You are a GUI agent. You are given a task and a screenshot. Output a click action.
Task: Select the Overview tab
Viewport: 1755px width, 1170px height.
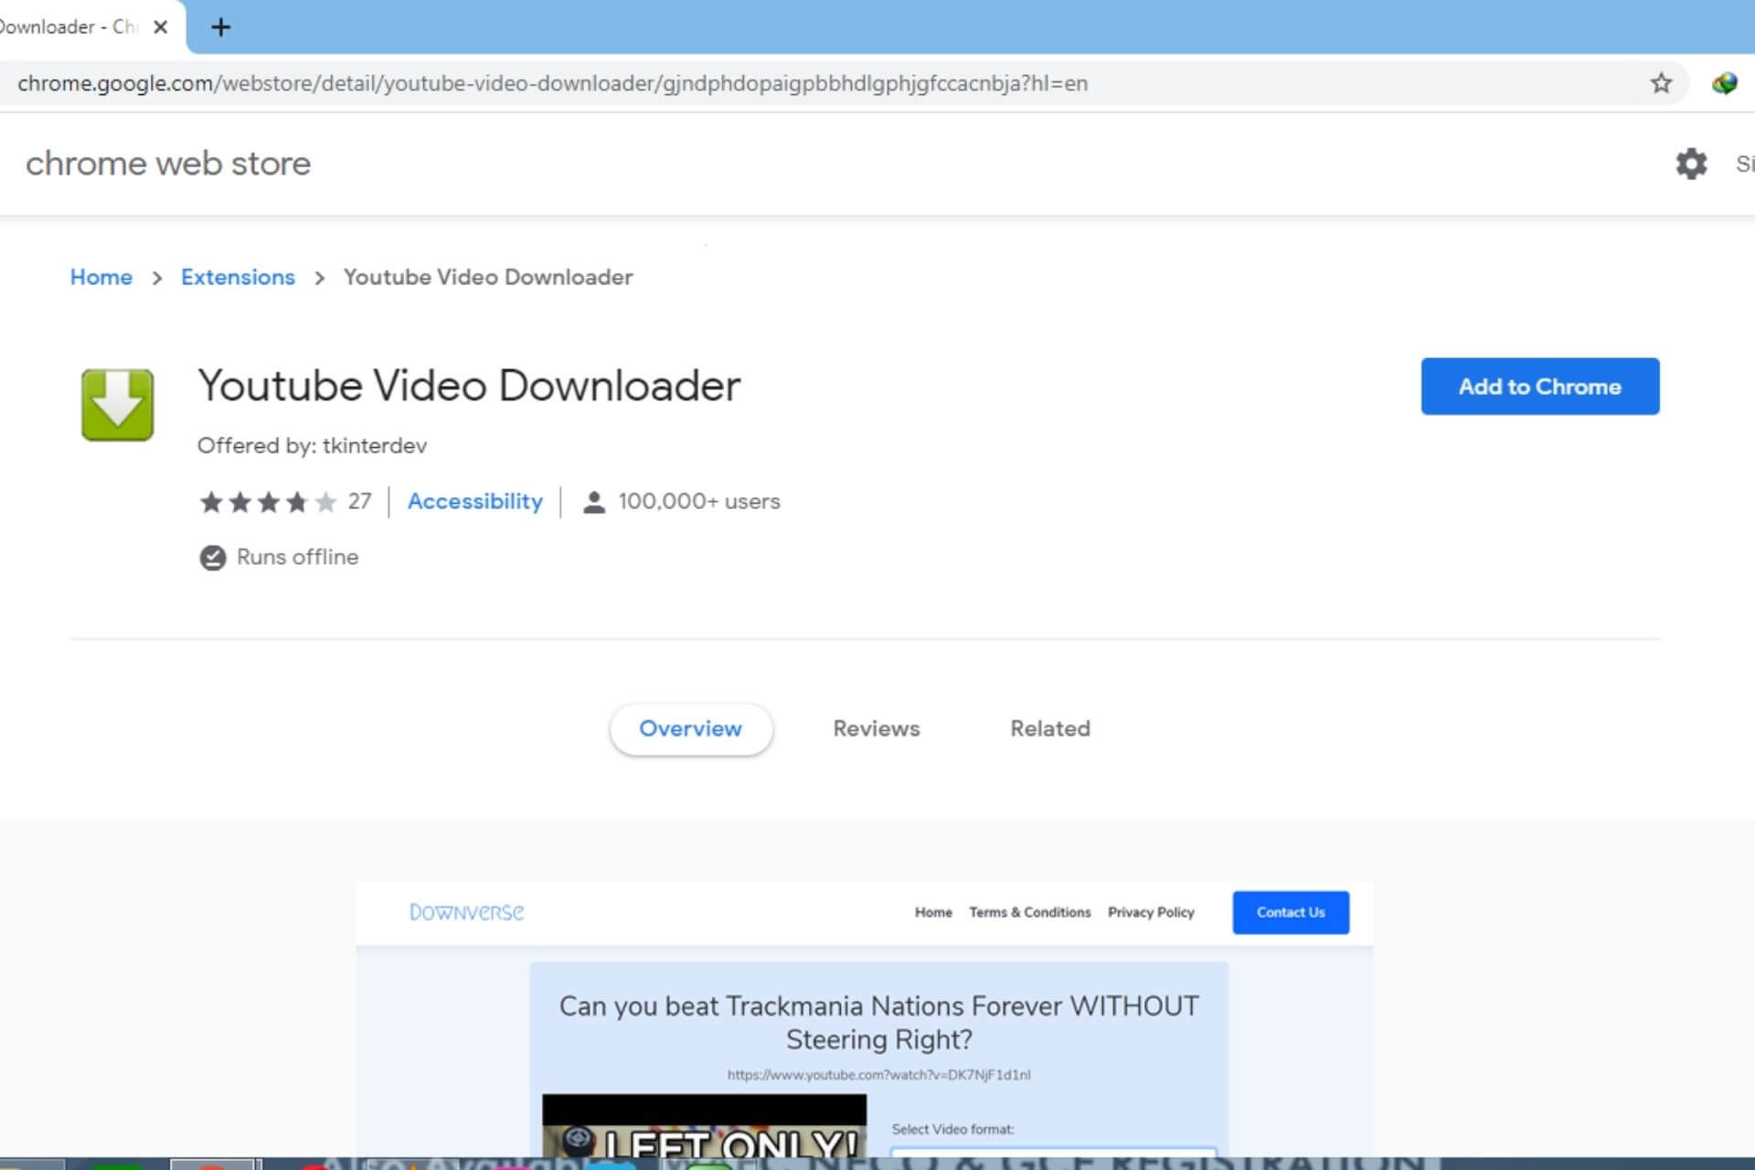click(x=690, y=729)
